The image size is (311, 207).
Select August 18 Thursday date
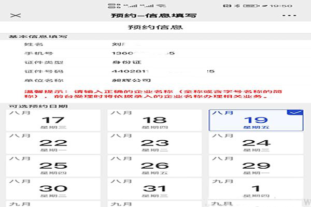click(x=154, y=120)
